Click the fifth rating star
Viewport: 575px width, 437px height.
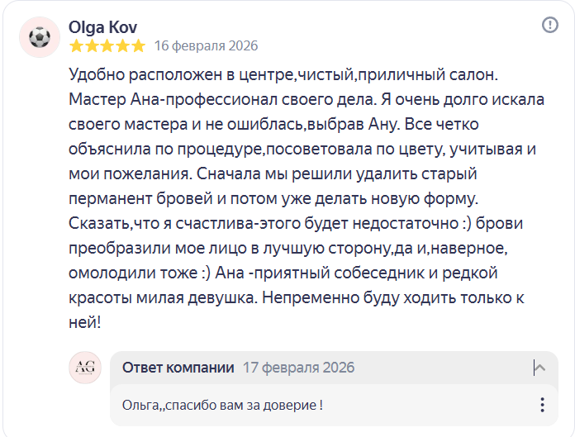[138, 45]
